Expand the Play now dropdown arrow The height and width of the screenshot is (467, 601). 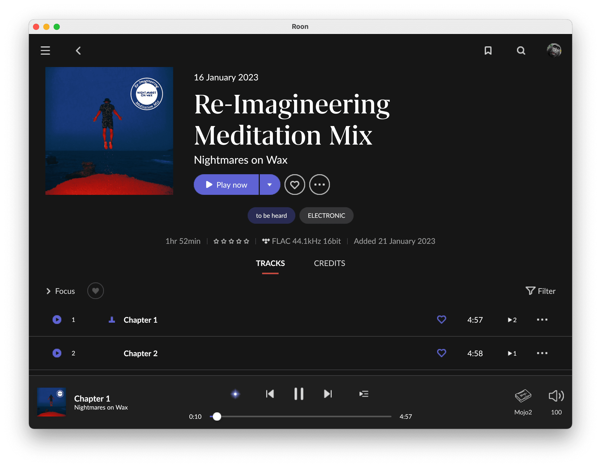270,185
